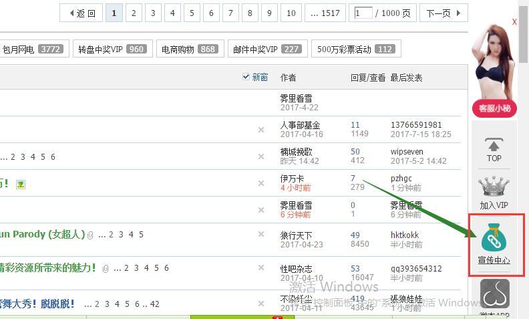Screen dimensions: 529x319
Task: Click the X icon on 人事部基金 row
Action: click(x=261, y=130)
